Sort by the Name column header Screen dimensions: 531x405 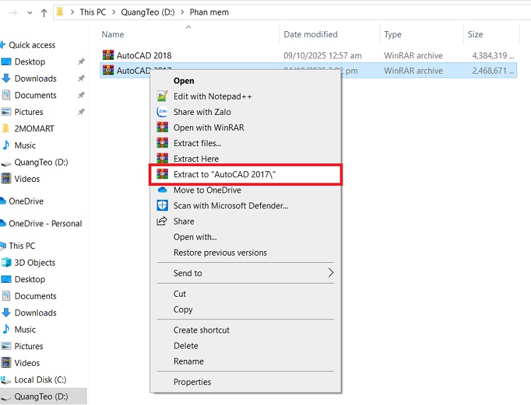pos(113,35)
